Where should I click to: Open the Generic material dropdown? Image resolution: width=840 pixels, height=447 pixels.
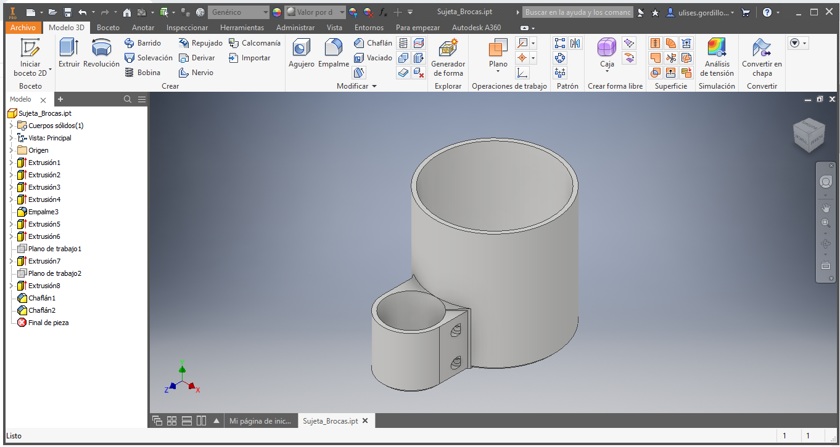tap(239, 12)
